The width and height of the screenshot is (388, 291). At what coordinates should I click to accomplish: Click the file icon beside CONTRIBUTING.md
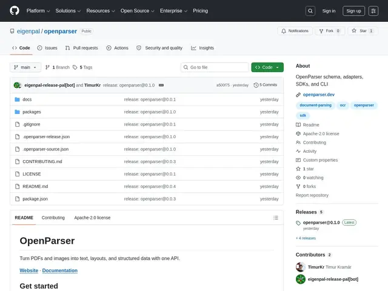tap(17, 162)
